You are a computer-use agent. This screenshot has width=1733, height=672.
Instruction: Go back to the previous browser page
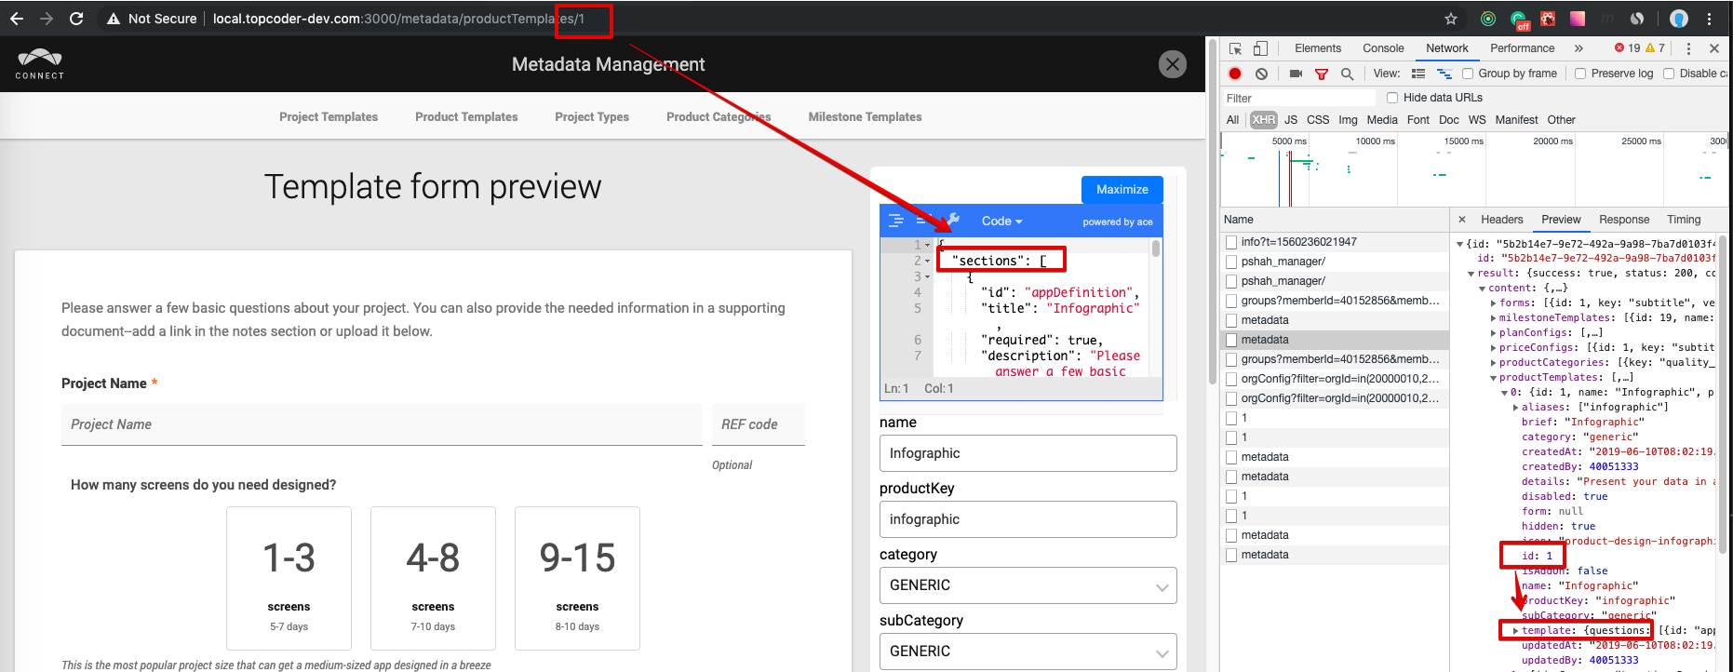point(17,19)
